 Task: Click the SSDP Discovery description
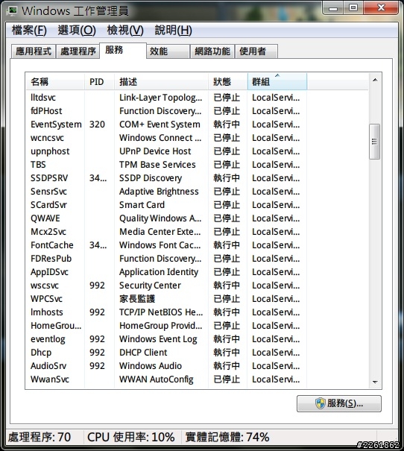(151, 178)
